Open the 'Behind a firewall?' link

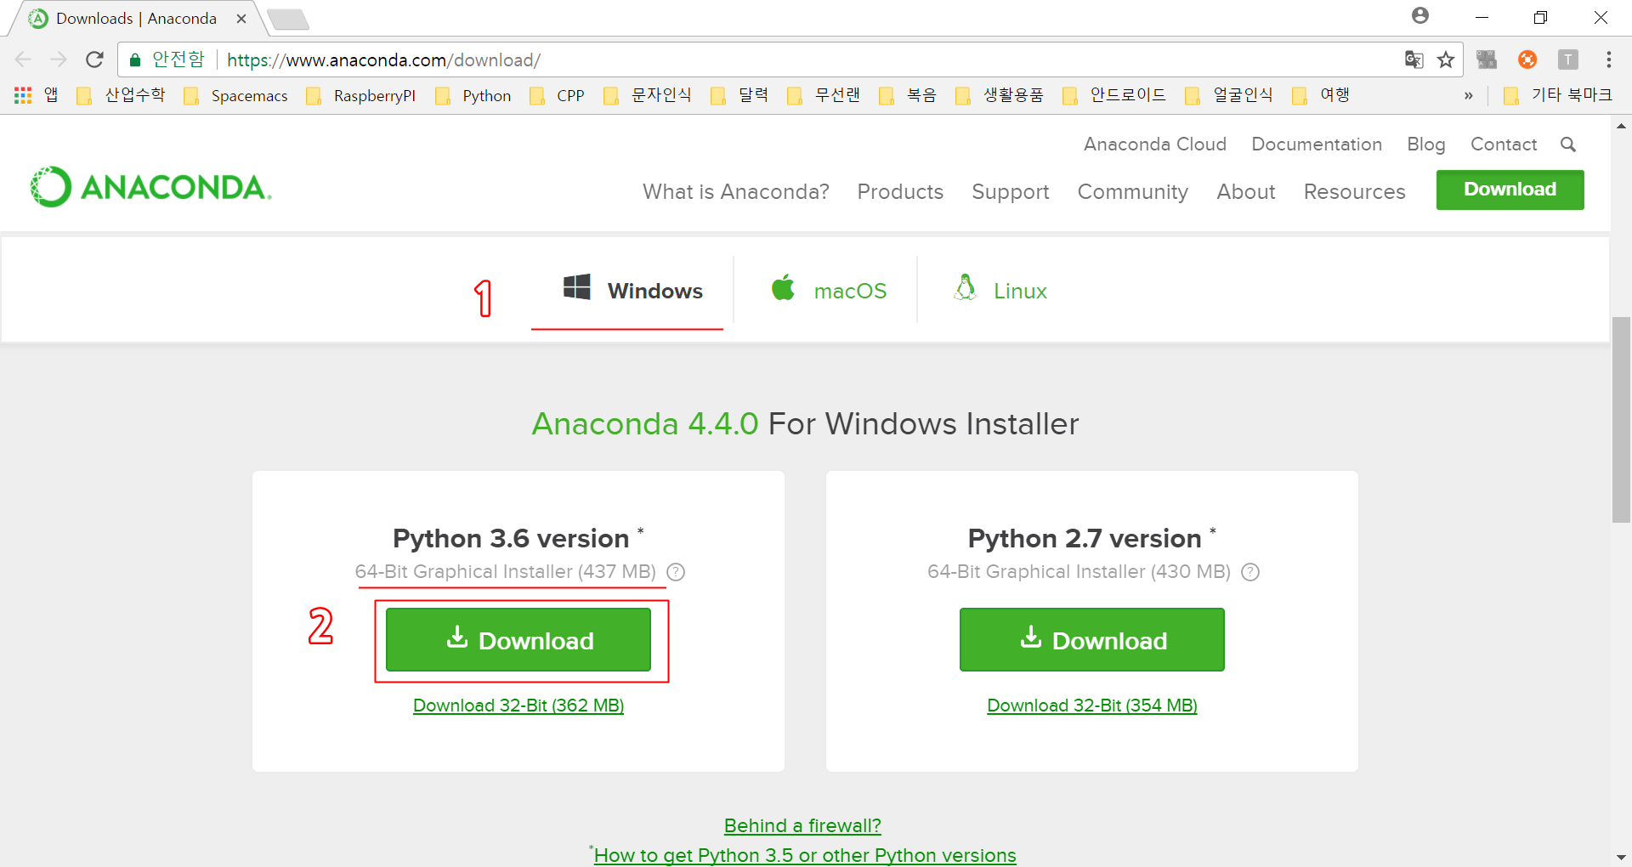tap(802, 825)
